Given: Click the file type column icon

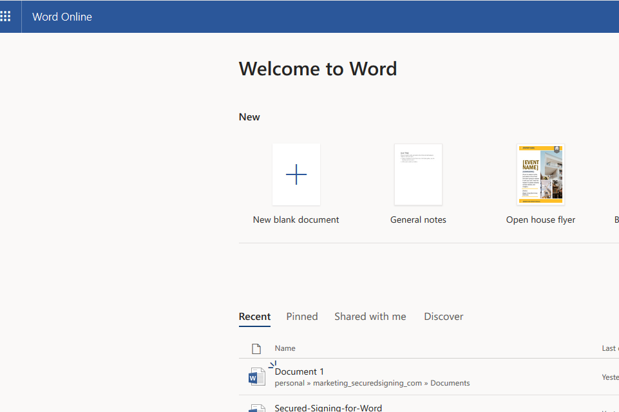Looking at the screenshot, I should tap(256, 348).
